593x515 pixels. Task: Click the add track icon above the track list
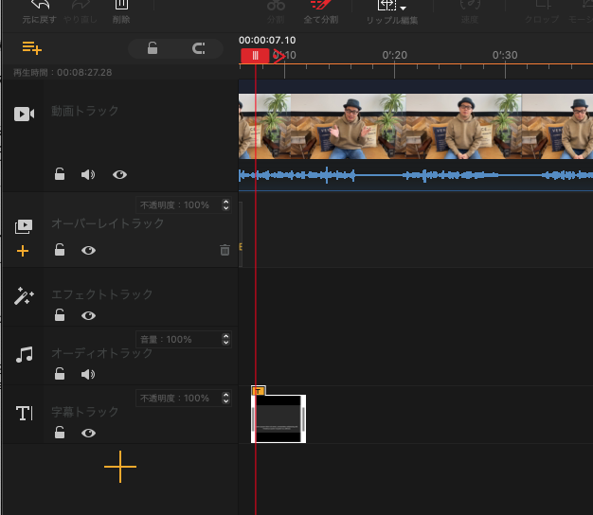[32, 48]
